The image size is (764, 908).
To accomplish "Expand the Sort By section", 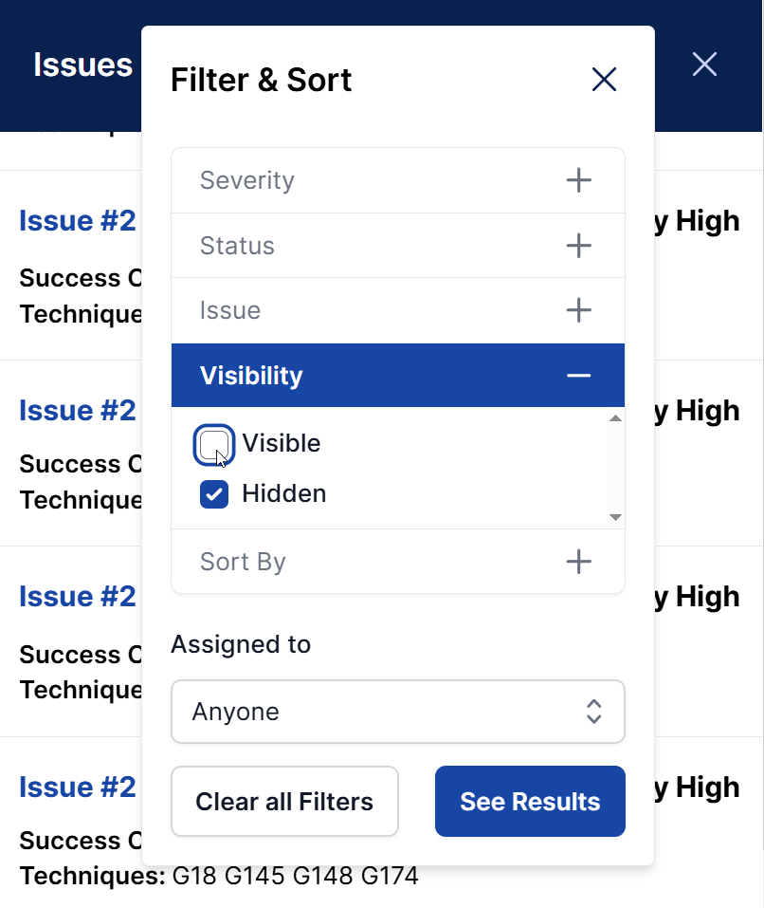I will (x=397, y=561).
